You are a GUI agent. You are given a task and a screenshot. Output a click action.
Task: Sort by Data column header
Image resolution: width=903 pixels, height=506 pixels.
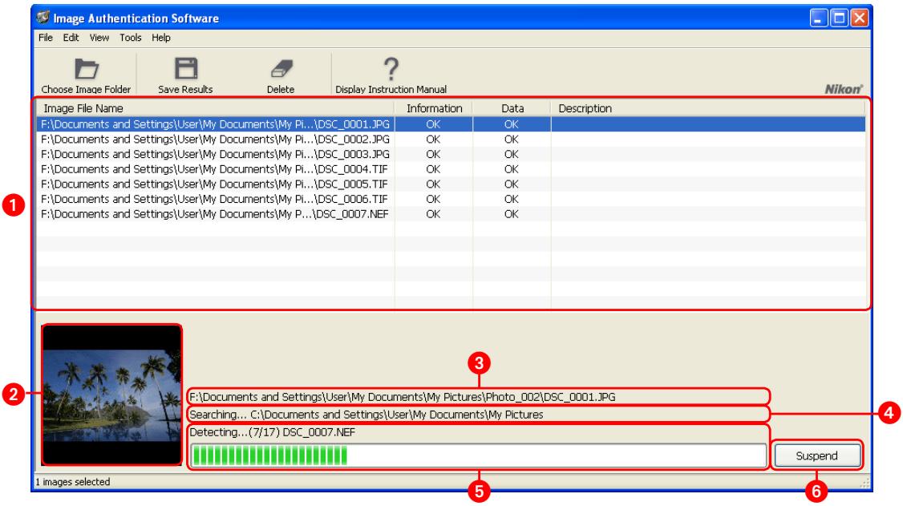pos(512,108)
